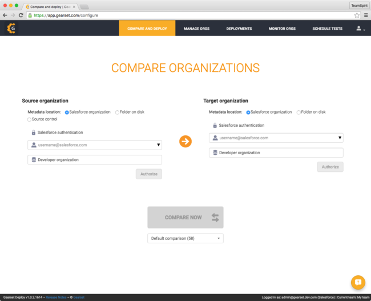Click the browser back arrow
Image resolution: width=371 pixels, height=301 pixels.
(x=5, y=15)
